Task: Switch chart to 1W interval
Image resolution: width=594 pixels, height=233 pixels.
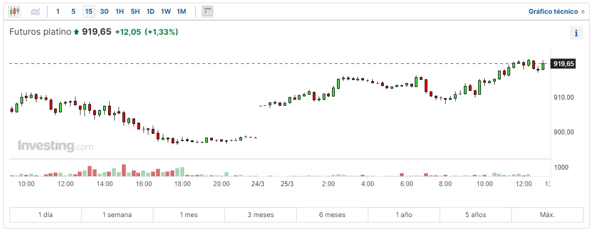Action: [x=166, y=11]
